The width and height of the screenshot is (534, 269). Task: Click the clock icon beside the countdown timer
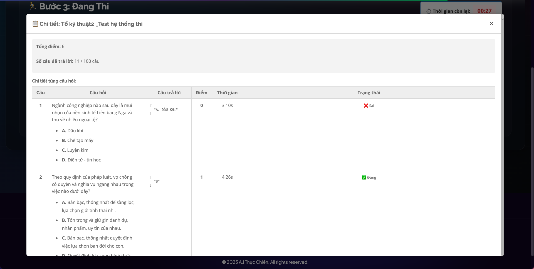(429, 11)
